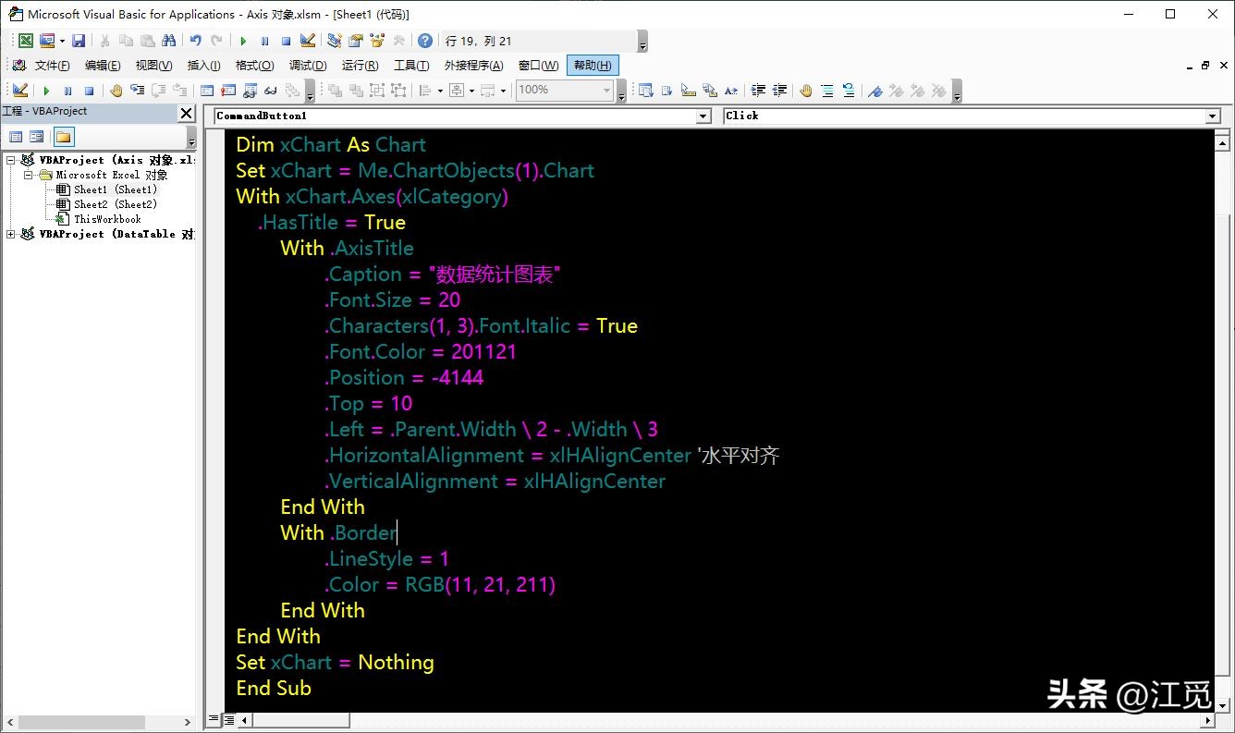1235x733 pixels.
Task: Open the Object Browser icon
Action: click(x=377, y=41)
